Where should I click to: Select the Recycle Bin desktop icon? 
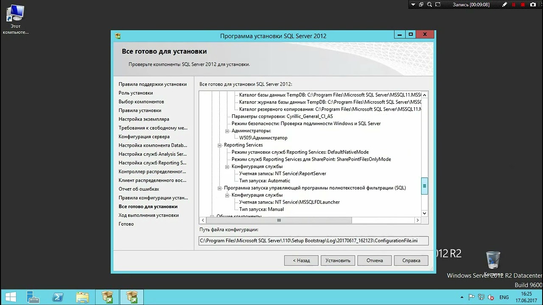(493, 264)
